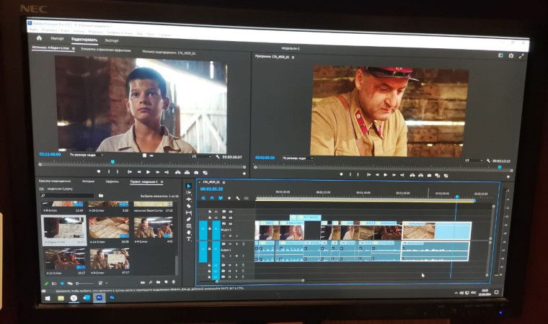Select the Hand tool

(x=189, y=233)
